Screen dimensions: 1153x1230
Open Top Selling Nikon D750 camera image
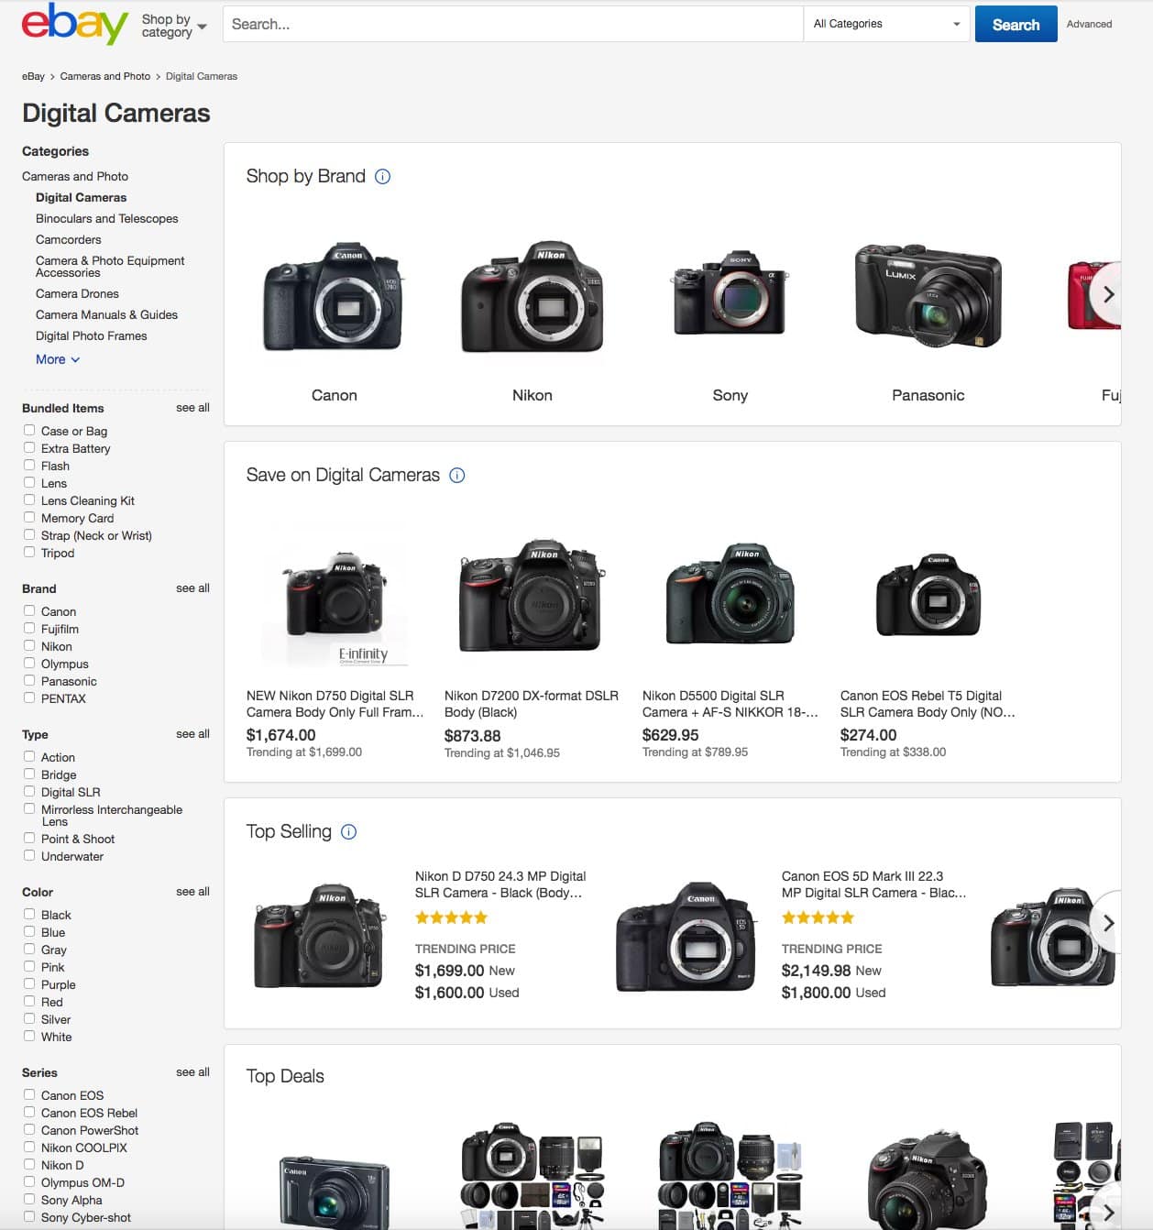tap(319, 936)
